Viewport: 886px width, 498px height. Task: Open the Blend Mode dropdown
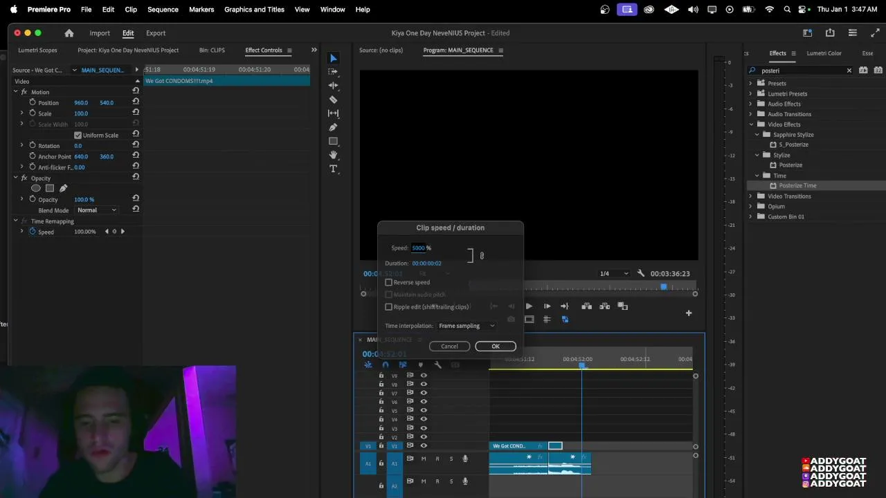coord(97,210)
